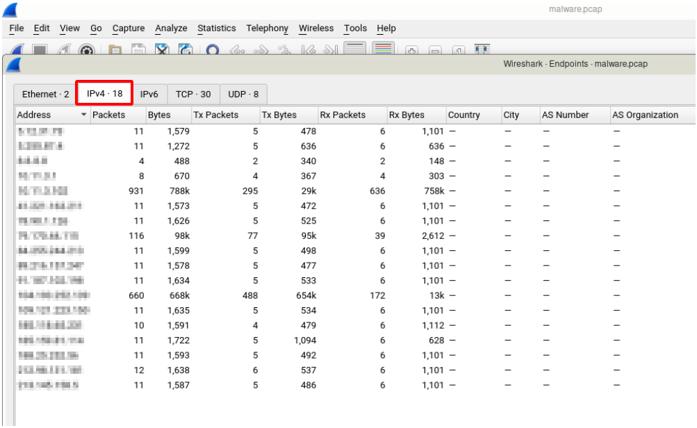Viewport: 697px width, 428px height.
Task: Switch to the Ethernet · 2 tab
Action: tap(45, 94)
